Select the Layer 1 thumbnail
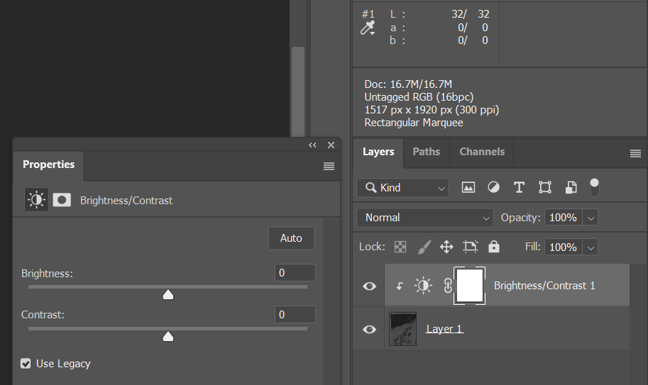This screenshot has width=648, height=385. tap(402, 329)
